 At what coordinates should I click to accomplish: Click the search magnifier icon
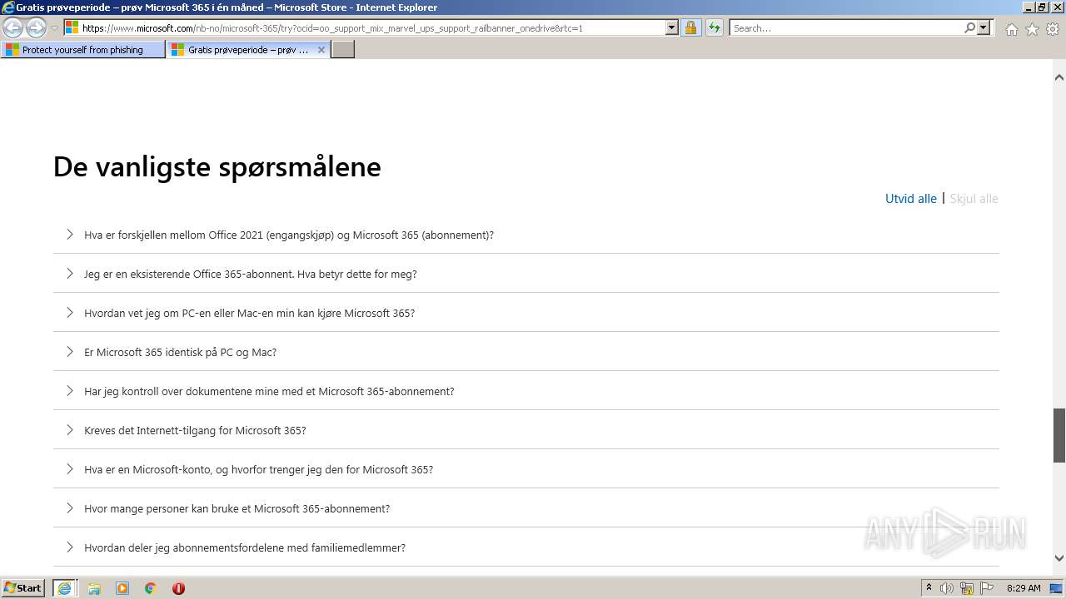[969, 27]
